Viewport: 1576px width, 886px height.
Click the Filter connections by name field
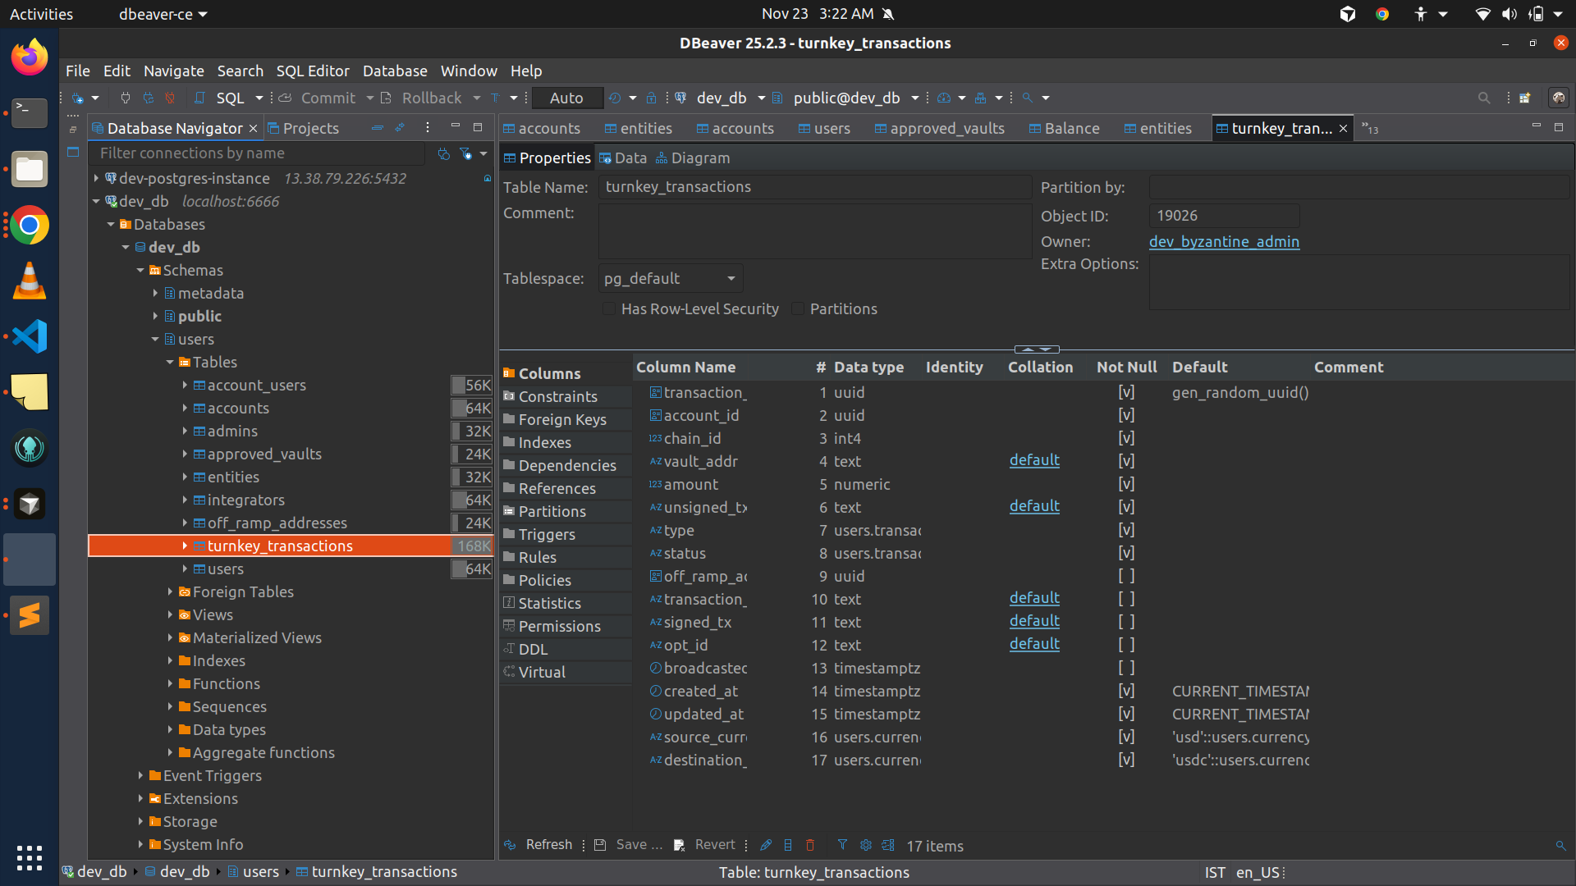259,153
